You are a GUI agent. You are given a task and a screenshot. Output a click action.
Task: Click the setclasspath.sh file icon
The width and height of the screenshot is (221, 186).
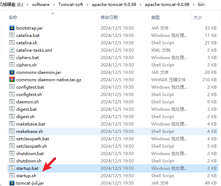pyautogui.click(x=12, y=146)
